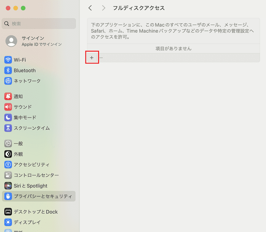Viewport: 266px width, 232px height.
Task: Choose the コントロールセンター sidebar label
Action: 36,175
